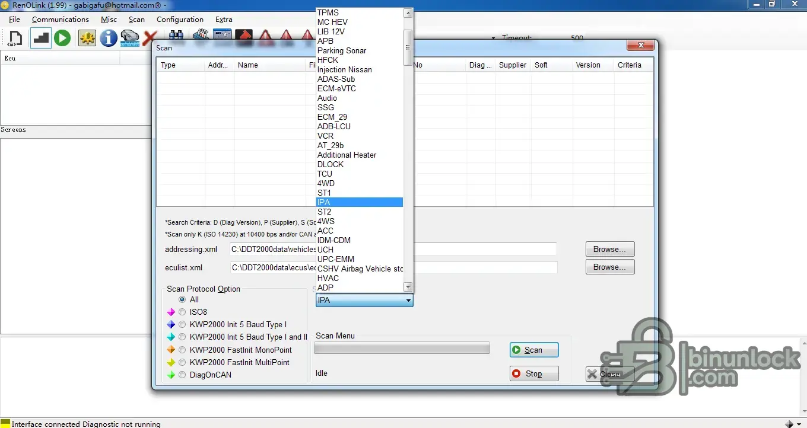Select ECM-eVTC in the dropdown list

click(x=360, y=88)
